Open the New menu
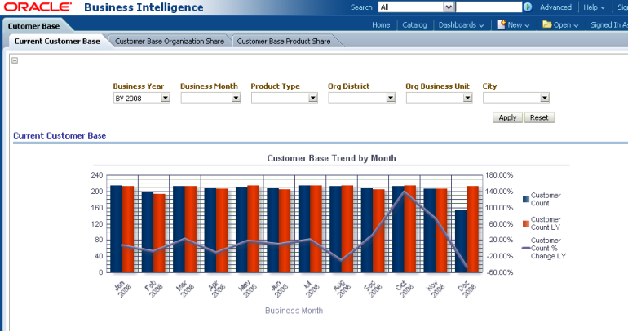Viewport: 628px width, 331px height. [x=518, y=24]
